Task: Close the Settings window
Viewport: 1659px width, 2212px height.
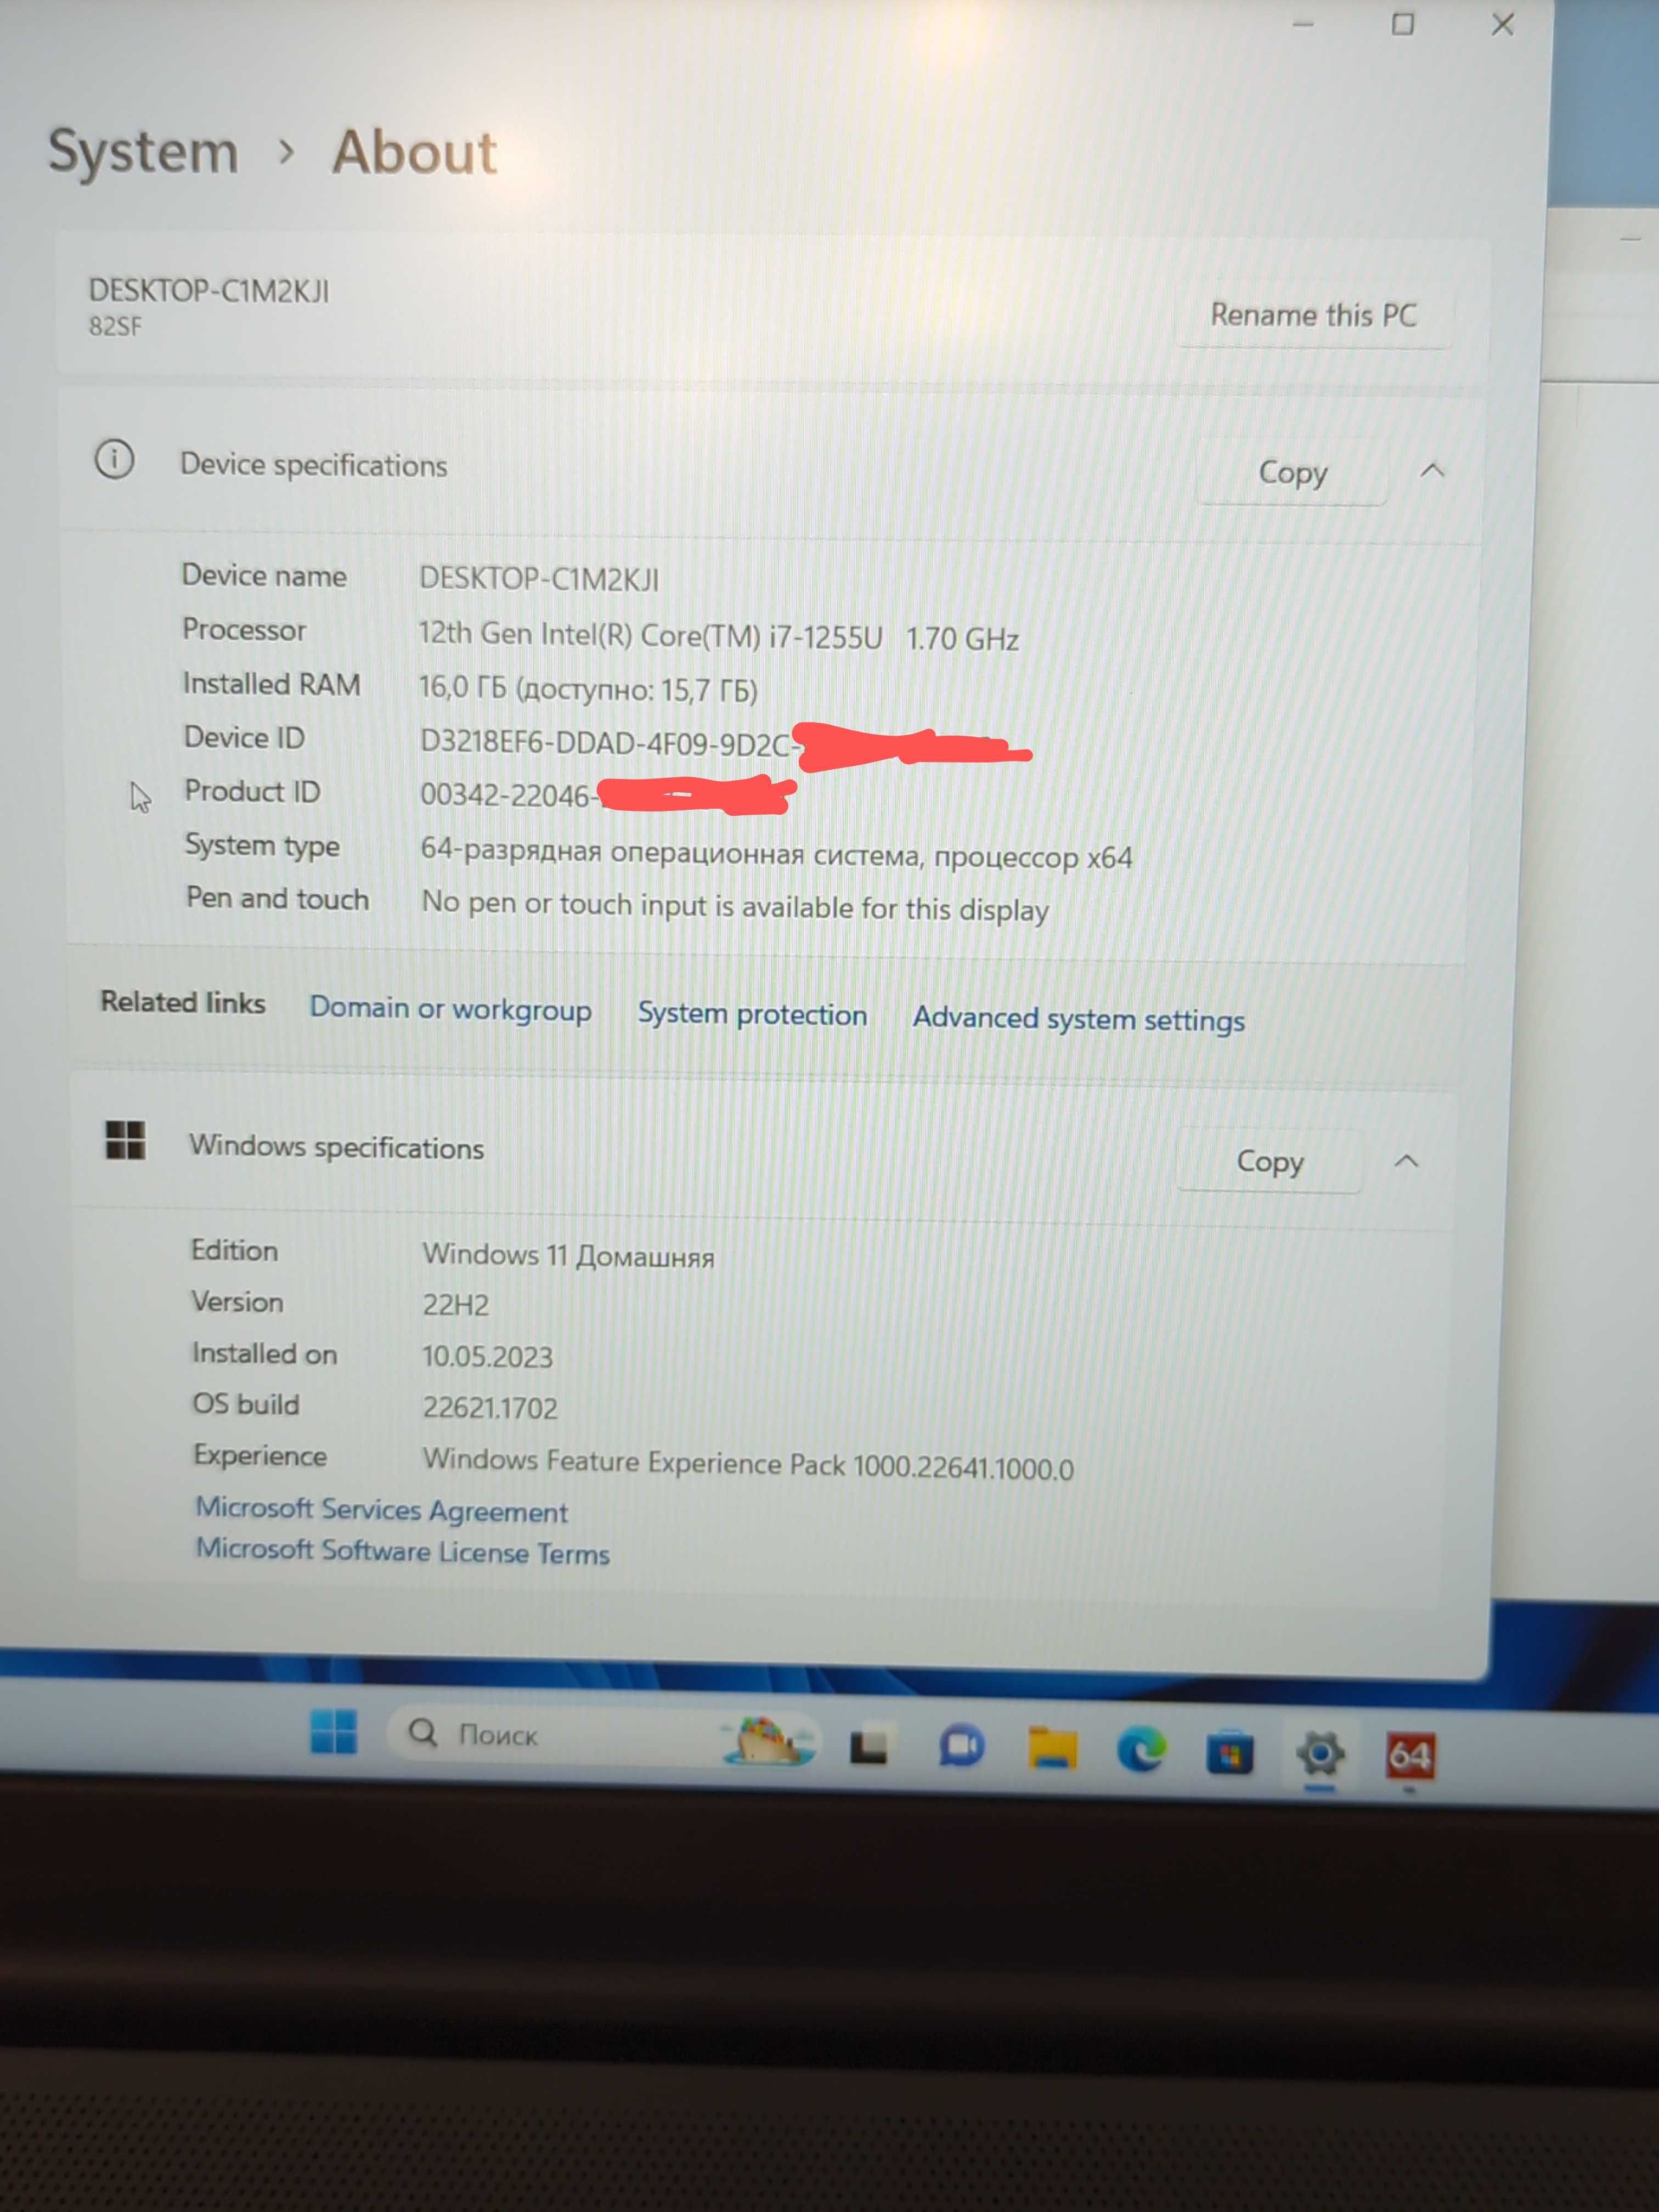Action: [1502, 25]
